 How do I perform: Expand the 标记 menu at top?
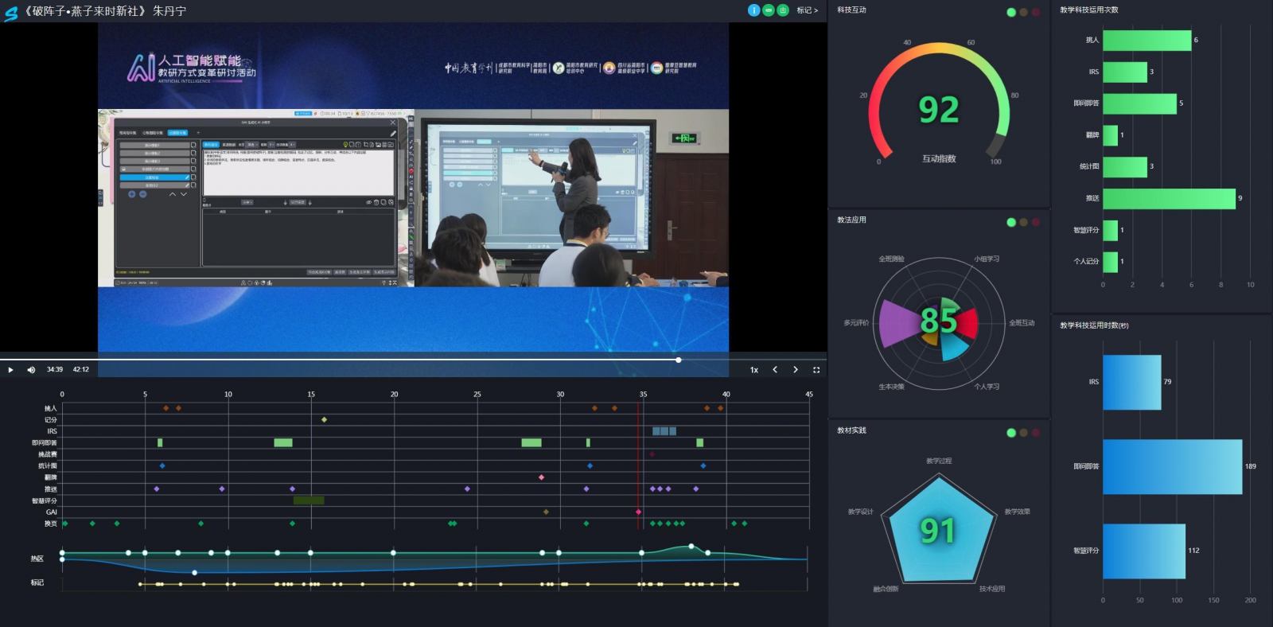click(x=807, y=10)
